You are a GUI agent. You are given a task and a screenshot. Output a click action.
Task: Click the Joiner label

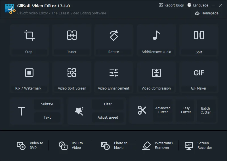(x=72, y=52)
